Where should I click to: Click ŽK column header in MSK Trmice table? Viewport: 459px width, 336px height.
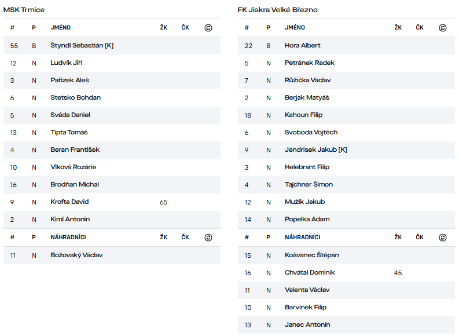coord(164,27)
